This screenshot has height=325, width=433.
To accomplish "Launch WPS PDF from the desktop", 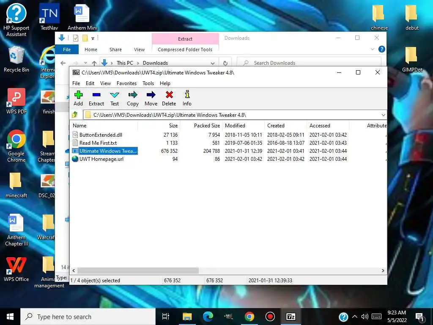I will pos(16,101).
